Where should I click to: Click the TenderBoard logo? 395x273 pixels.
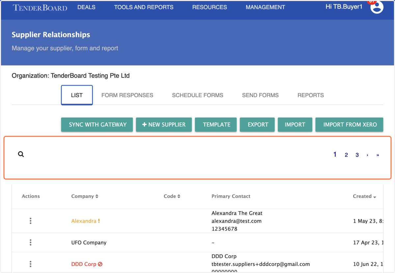(40, 7)
